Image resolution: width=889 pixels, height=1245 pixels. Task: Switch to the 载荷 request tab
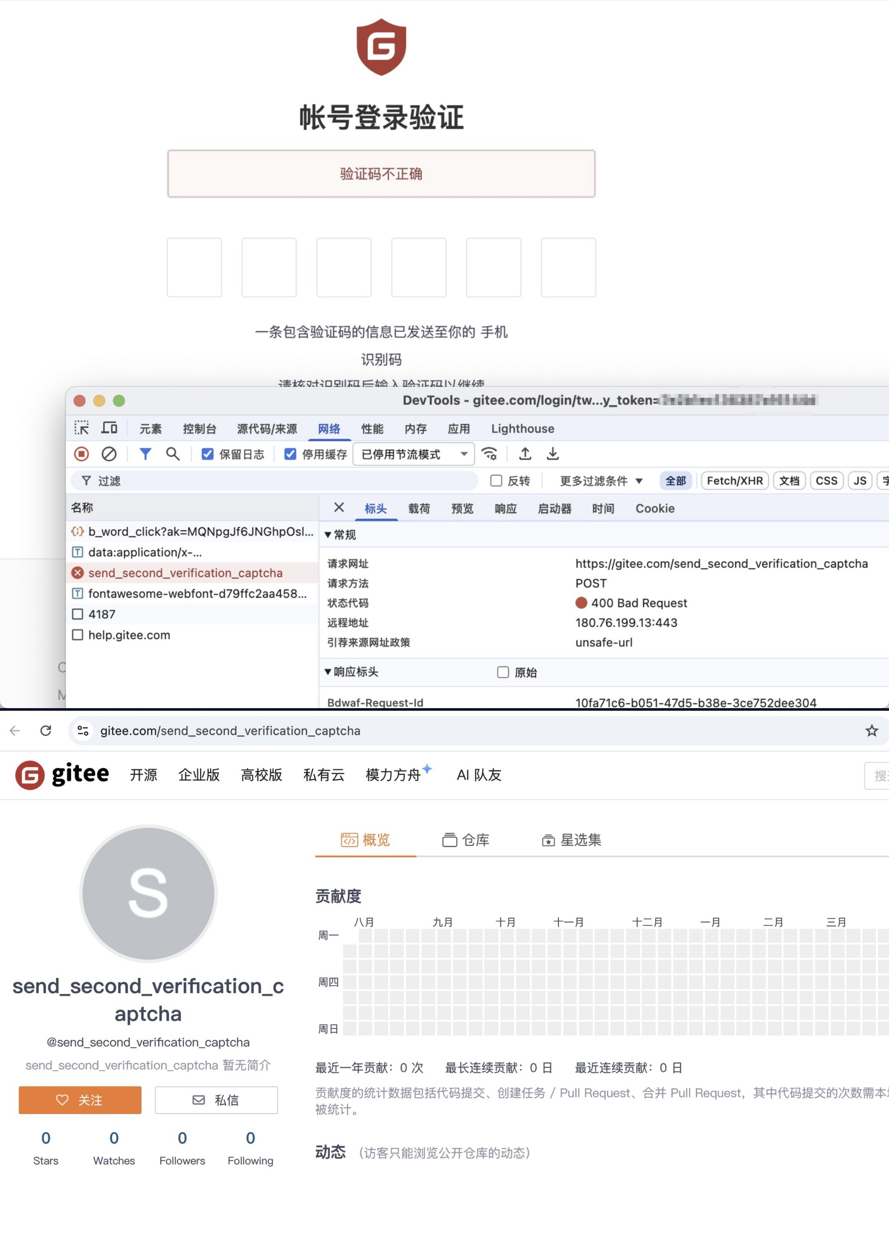(419, 508)
